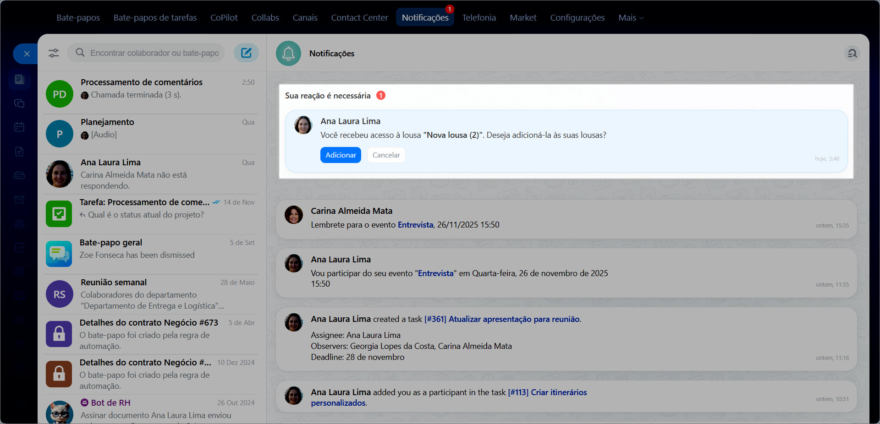Click the notifications bell icon in header
Image resolution: width=880 pixels, height=424 pixels.
[x=288, y=54]
